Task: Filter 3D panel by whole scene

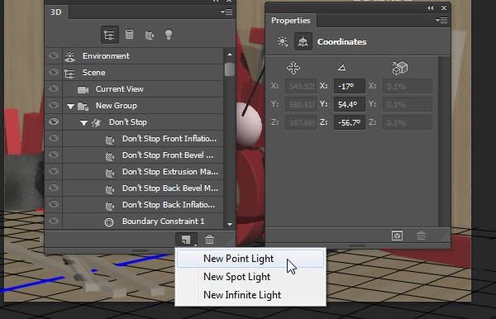Action: pyautogui.click(x=110, y=35)
